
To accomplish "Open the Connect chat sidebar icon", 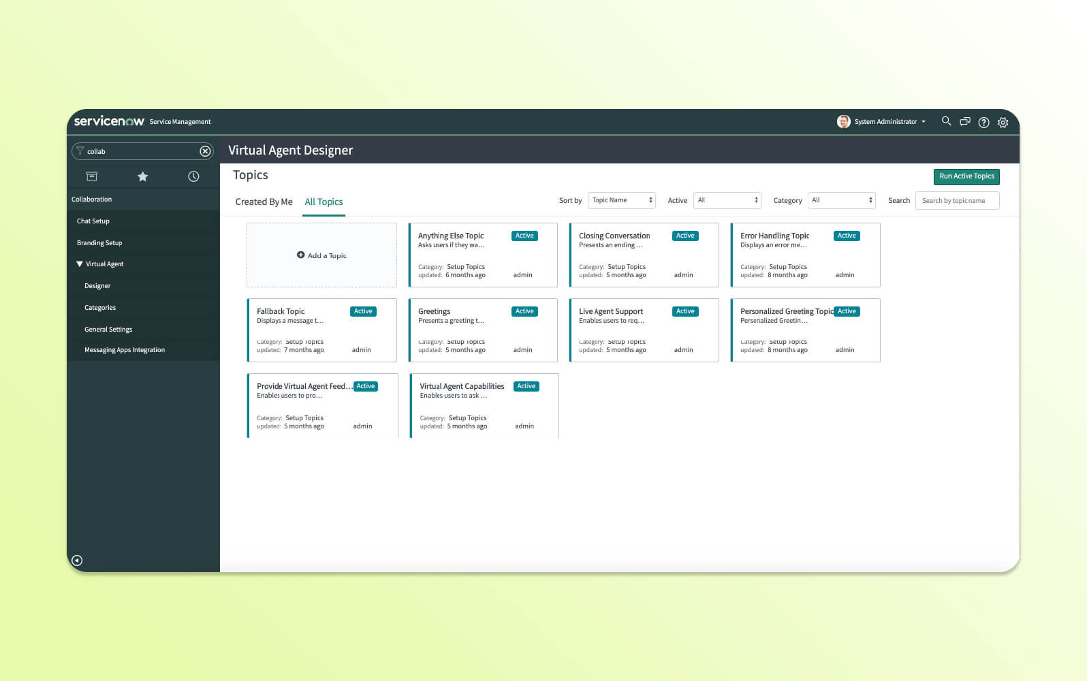I will point(965,122).
